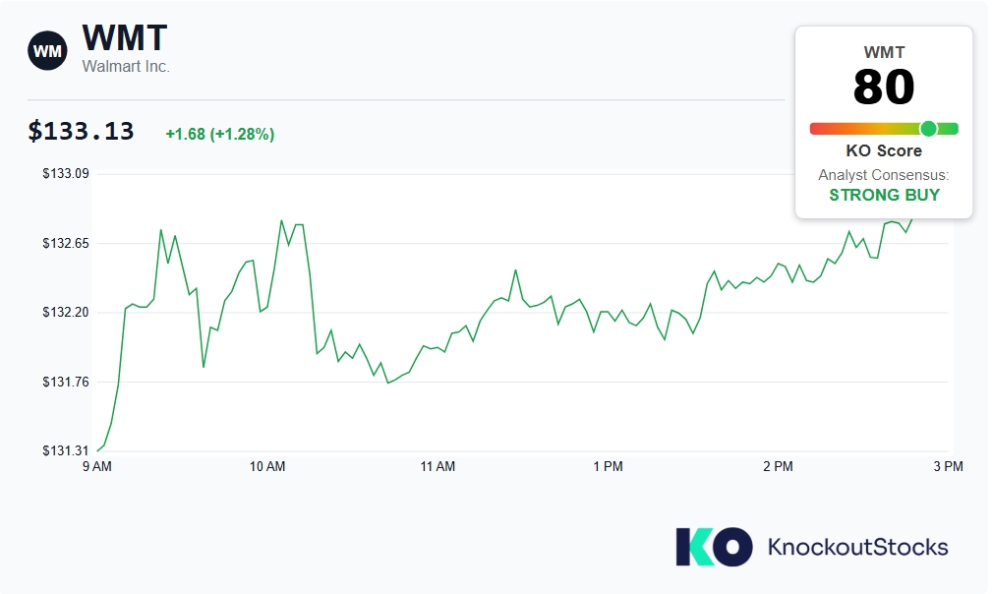The height and width of the screenshot is (594, 992).
Task: Click the WM round logo badge
Action: tap(47, 50)
